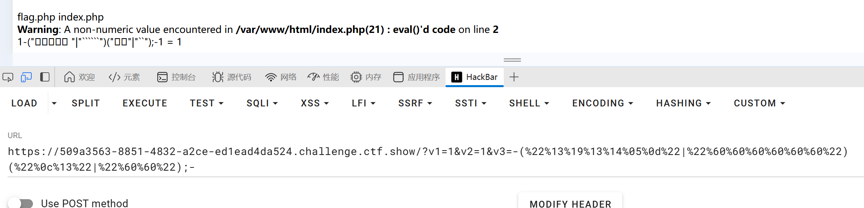This screenshot has width=864, height=208.
Task: Click the dock side panel icon
Action: click(x=45, y=77)
